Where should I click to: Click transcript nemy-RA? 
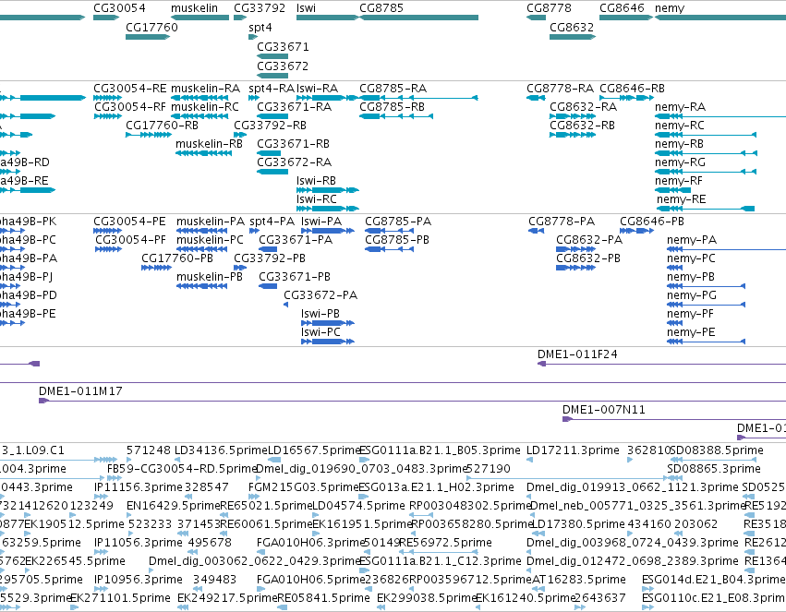pos(680,108)
